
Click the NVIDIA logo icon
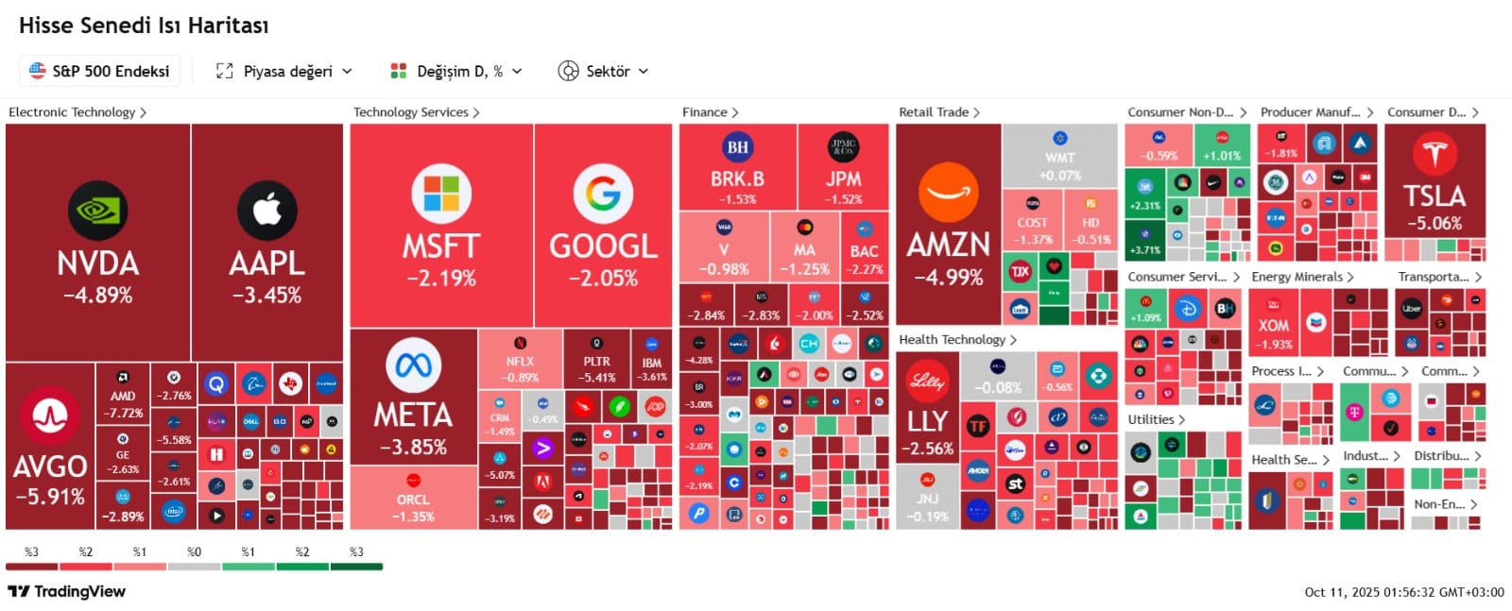pyautogui.click(x=97, y=210)
